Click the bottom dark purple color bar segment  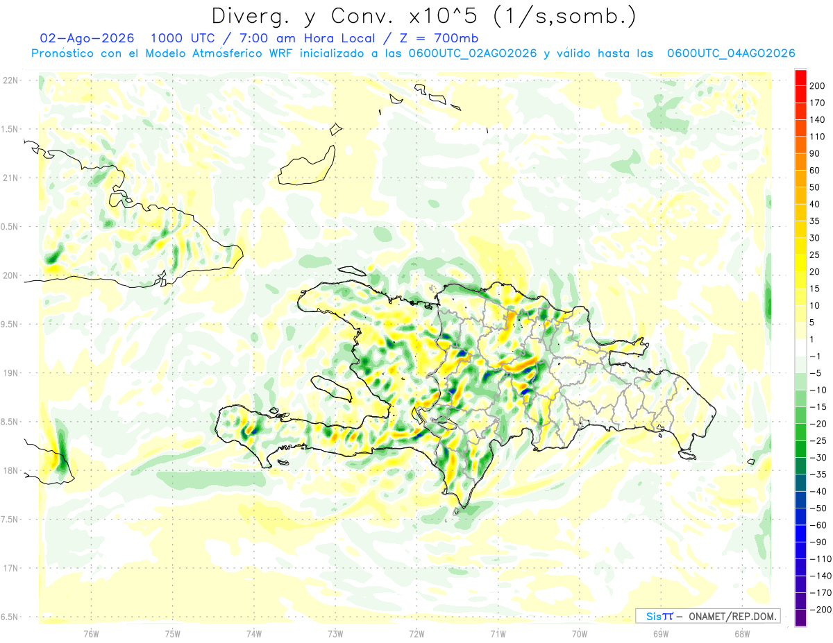pyautogui.click(x=800, y=617)
